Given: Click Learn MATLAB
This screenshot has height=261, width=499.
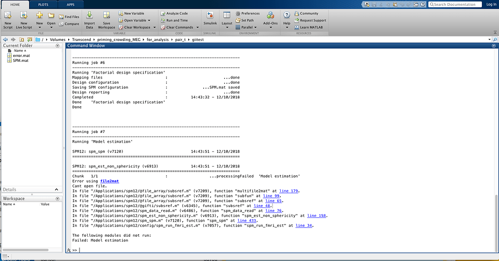Looking at the screenshot, I should [308, 27].
